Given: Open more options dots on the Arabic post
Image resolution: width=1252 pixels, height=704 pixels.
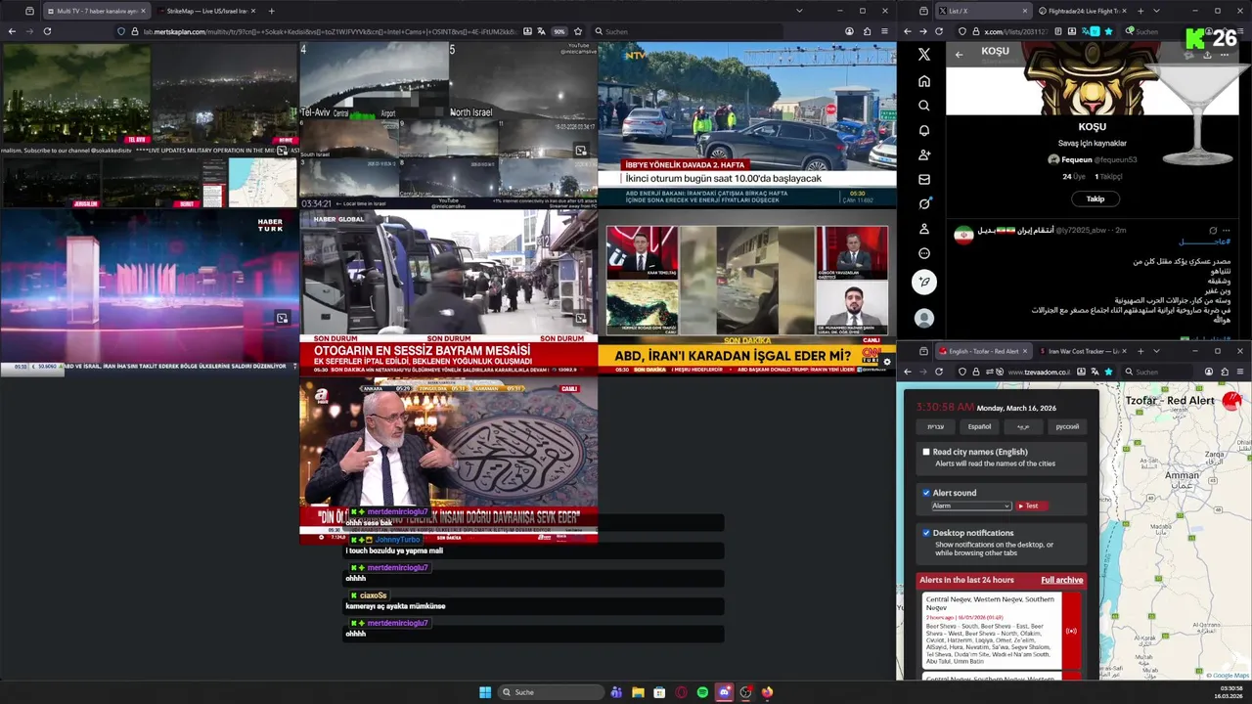Looking at the screenshot, I should pos(1228,231).
